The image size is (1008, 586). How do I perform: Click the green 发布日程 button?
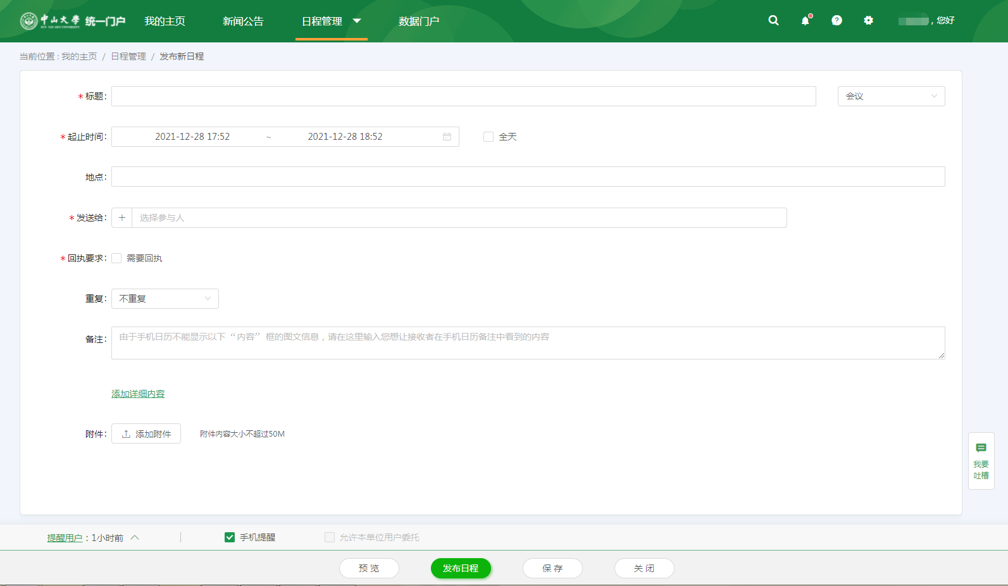(x=461, y=568)
